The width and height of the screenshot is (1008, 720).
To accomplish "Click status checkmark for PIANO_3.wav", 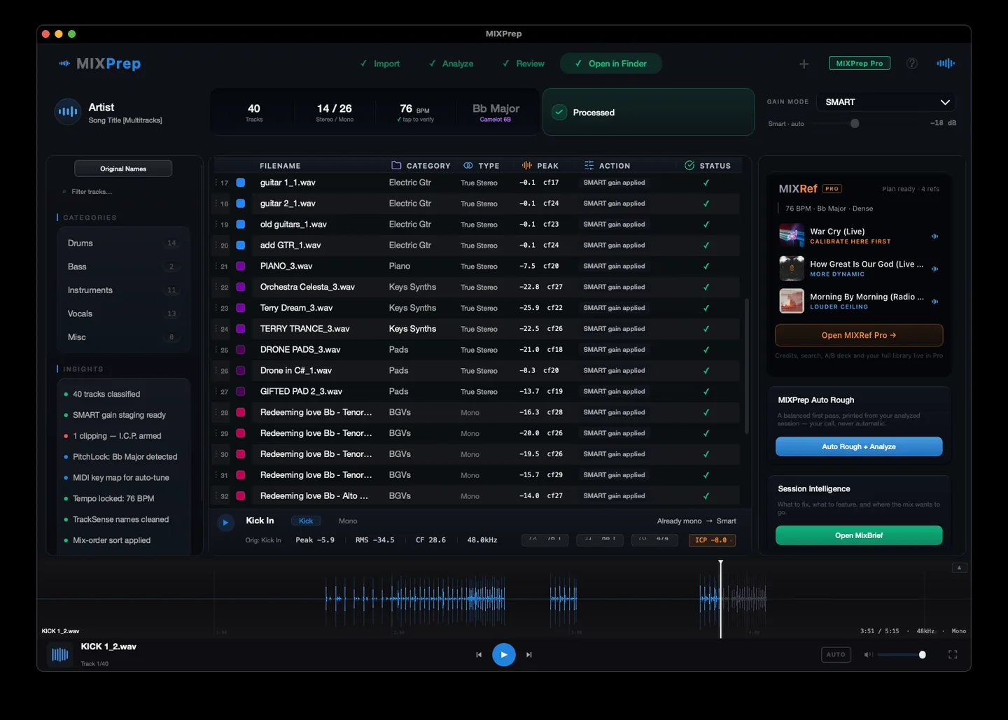I will (706, 267).
